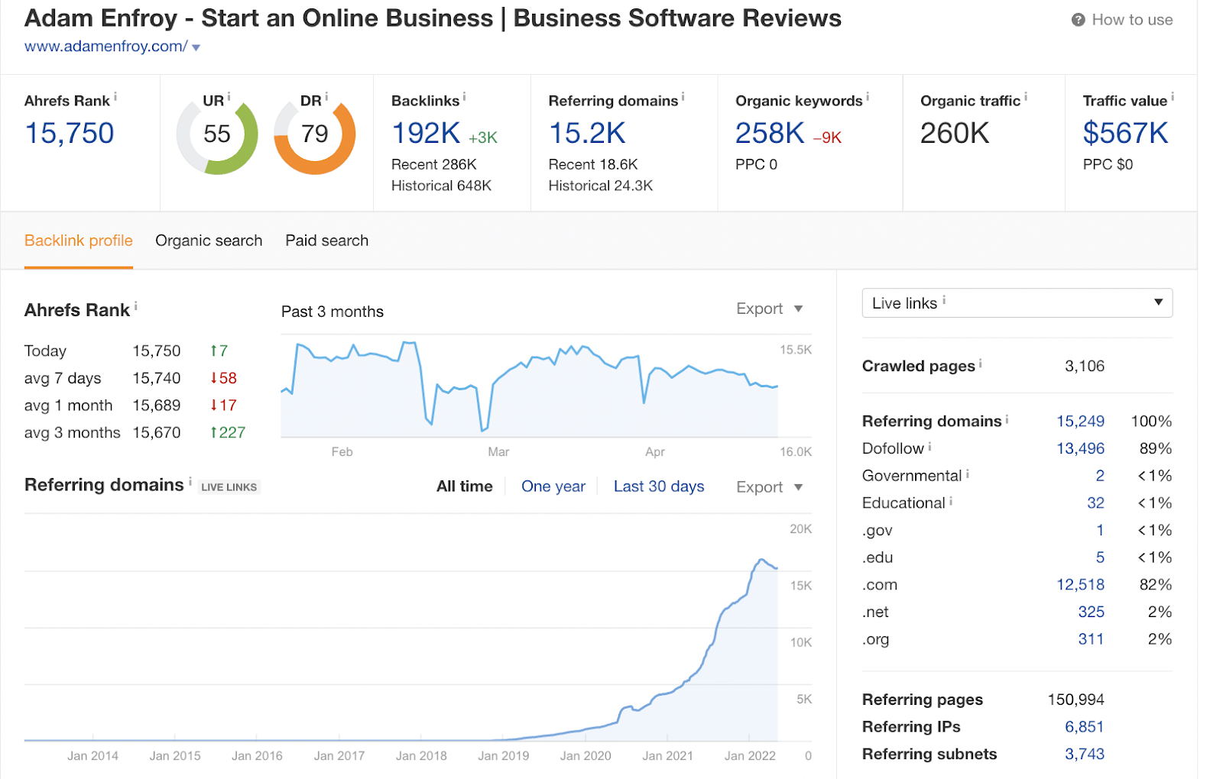The height and width of the screenshot is (779, 1223).
Task: Open the Referring subnets 3,743 link
Action: pos(1085,755)
